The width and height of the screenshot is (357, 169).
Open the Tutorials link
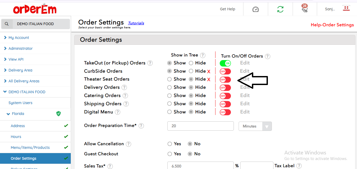[136, 23]
